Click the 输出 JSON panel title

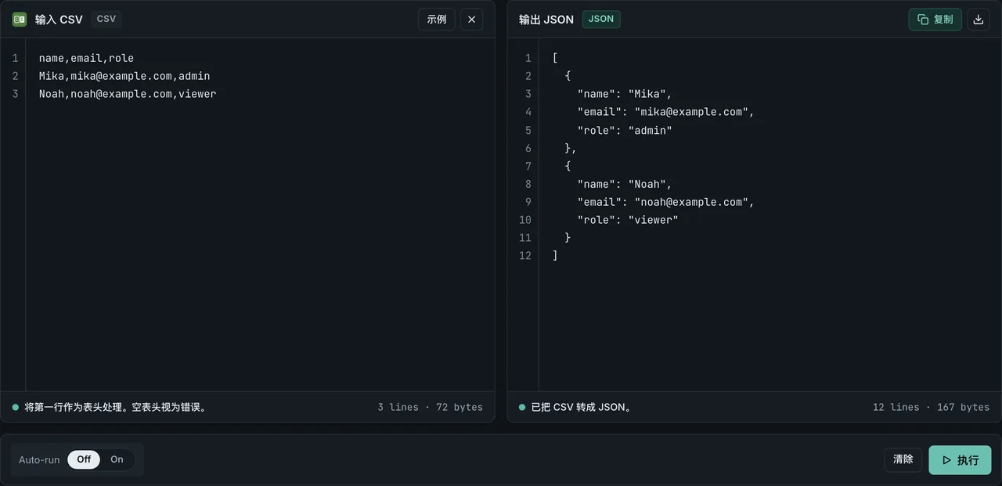click(546, 20)
